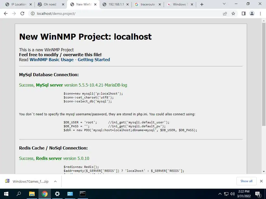The image size is (266, 199).
Task: Click the address bar URL localhost/demo.project/
Action: [56, 13]
